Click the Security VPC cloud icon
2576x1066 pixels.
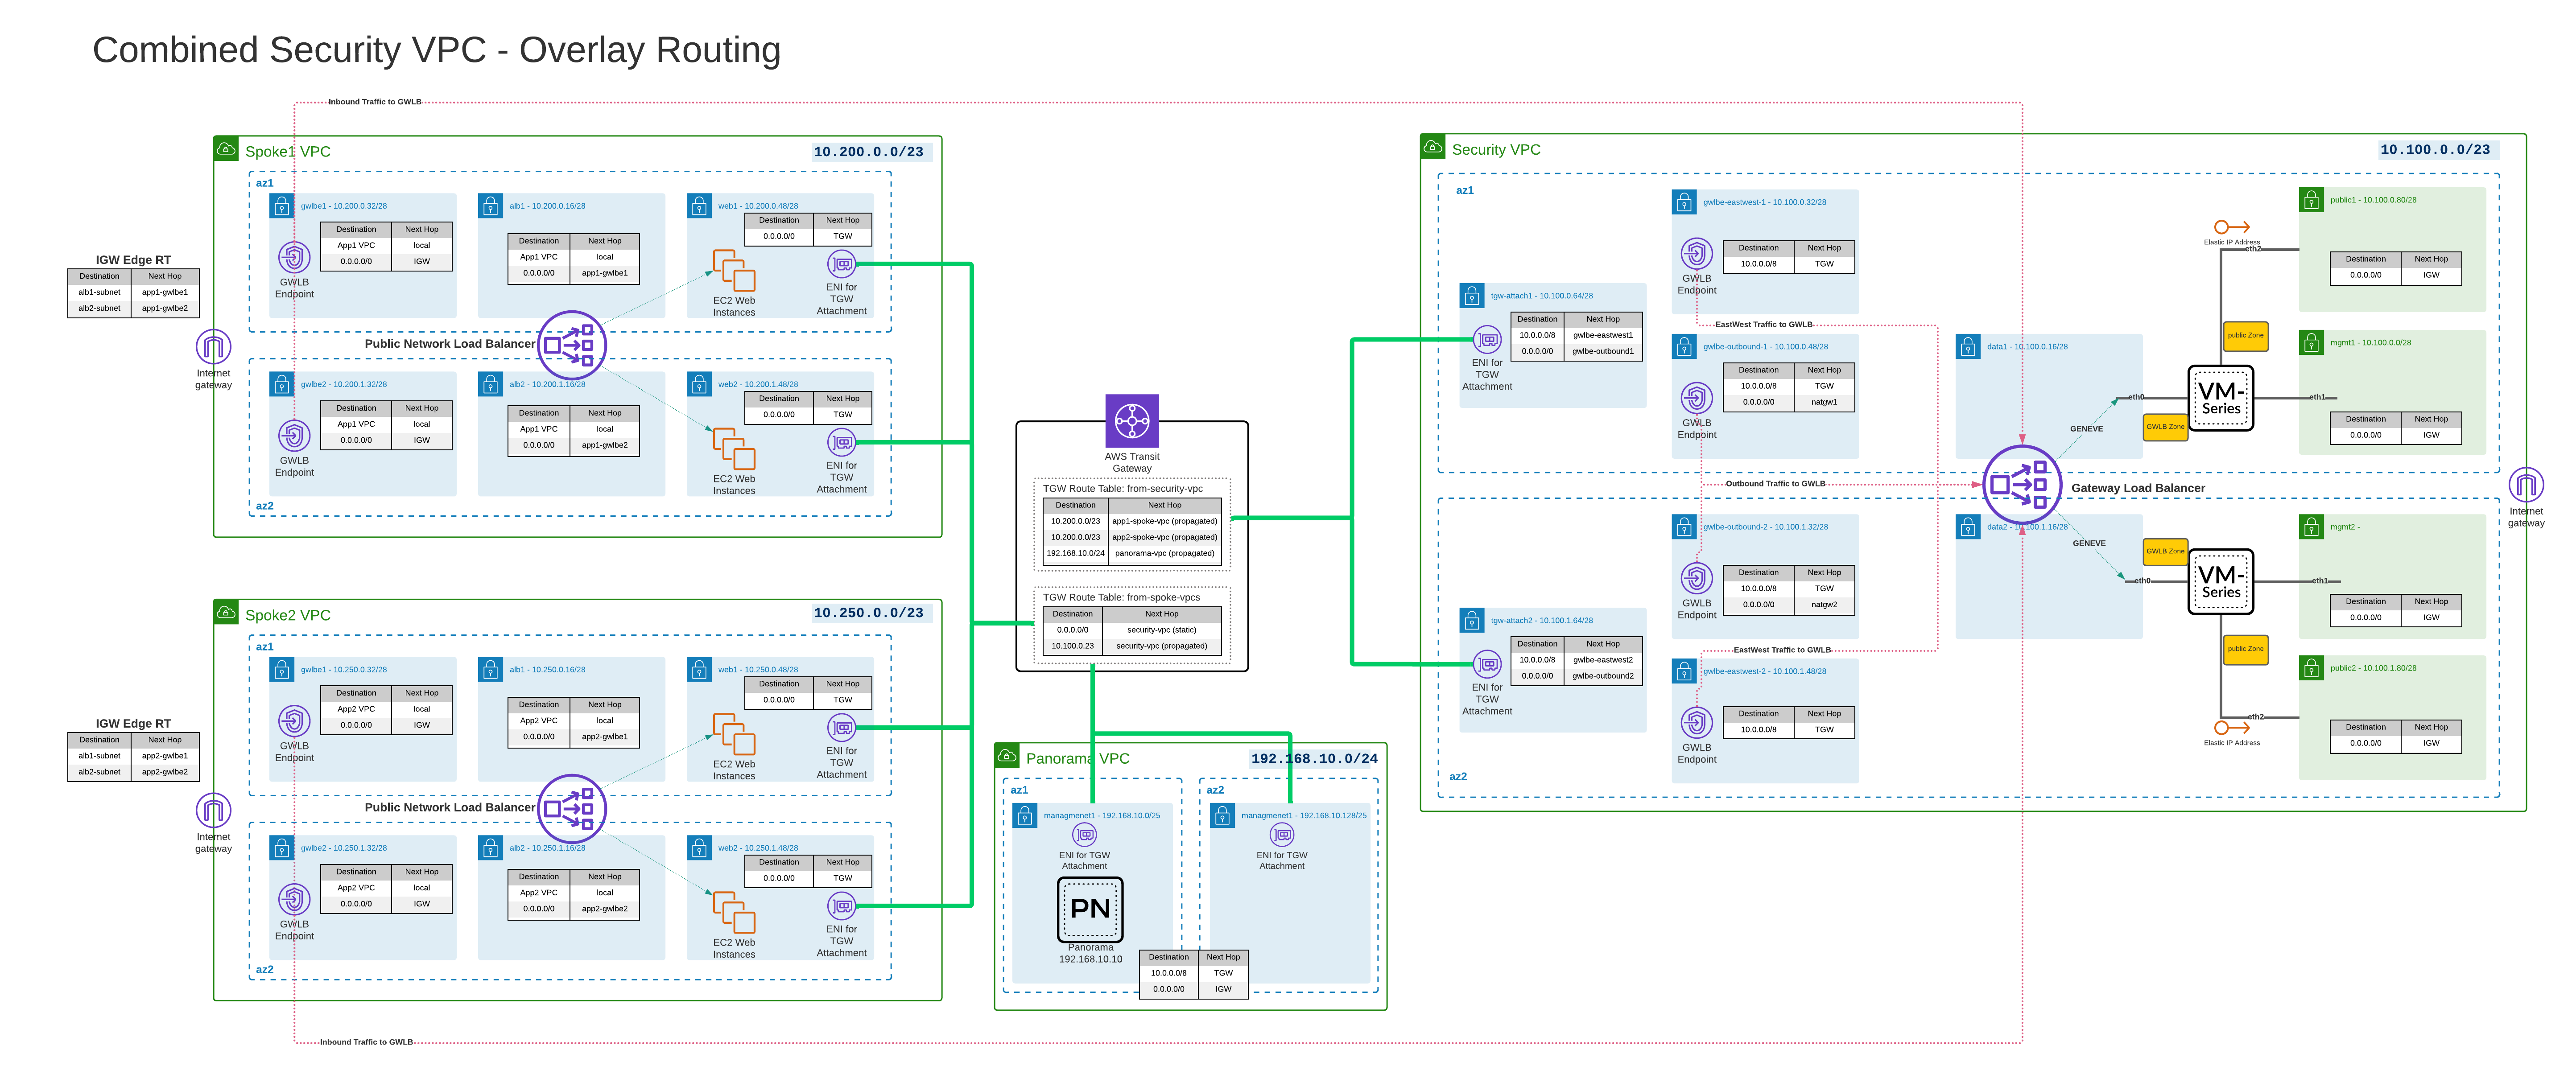1432,147
